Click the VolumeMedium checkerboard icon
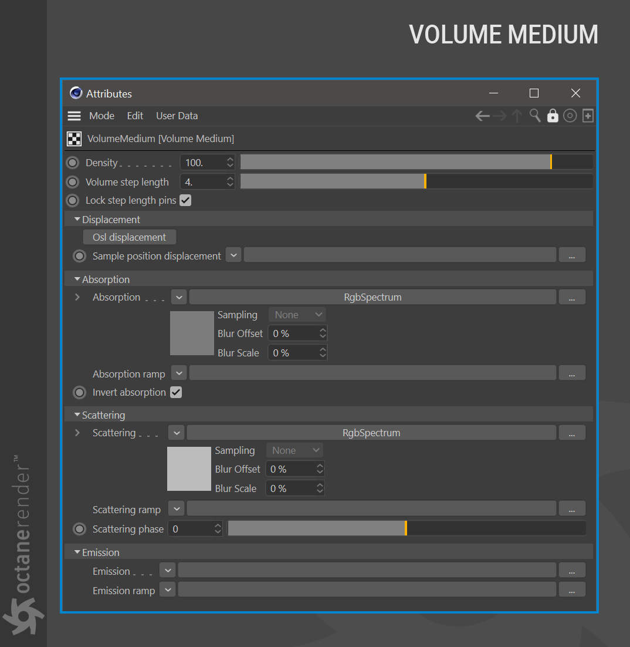 click(74, 139)
